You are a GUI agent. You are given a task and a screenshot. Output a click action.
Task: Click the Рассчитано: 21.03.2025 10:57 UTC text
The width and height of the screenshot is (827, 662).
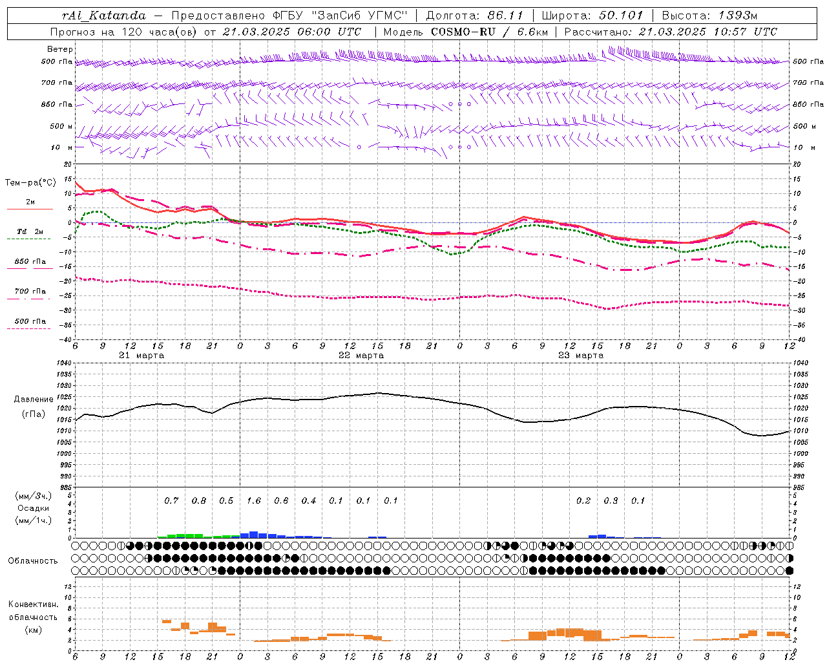pos(671,32)
